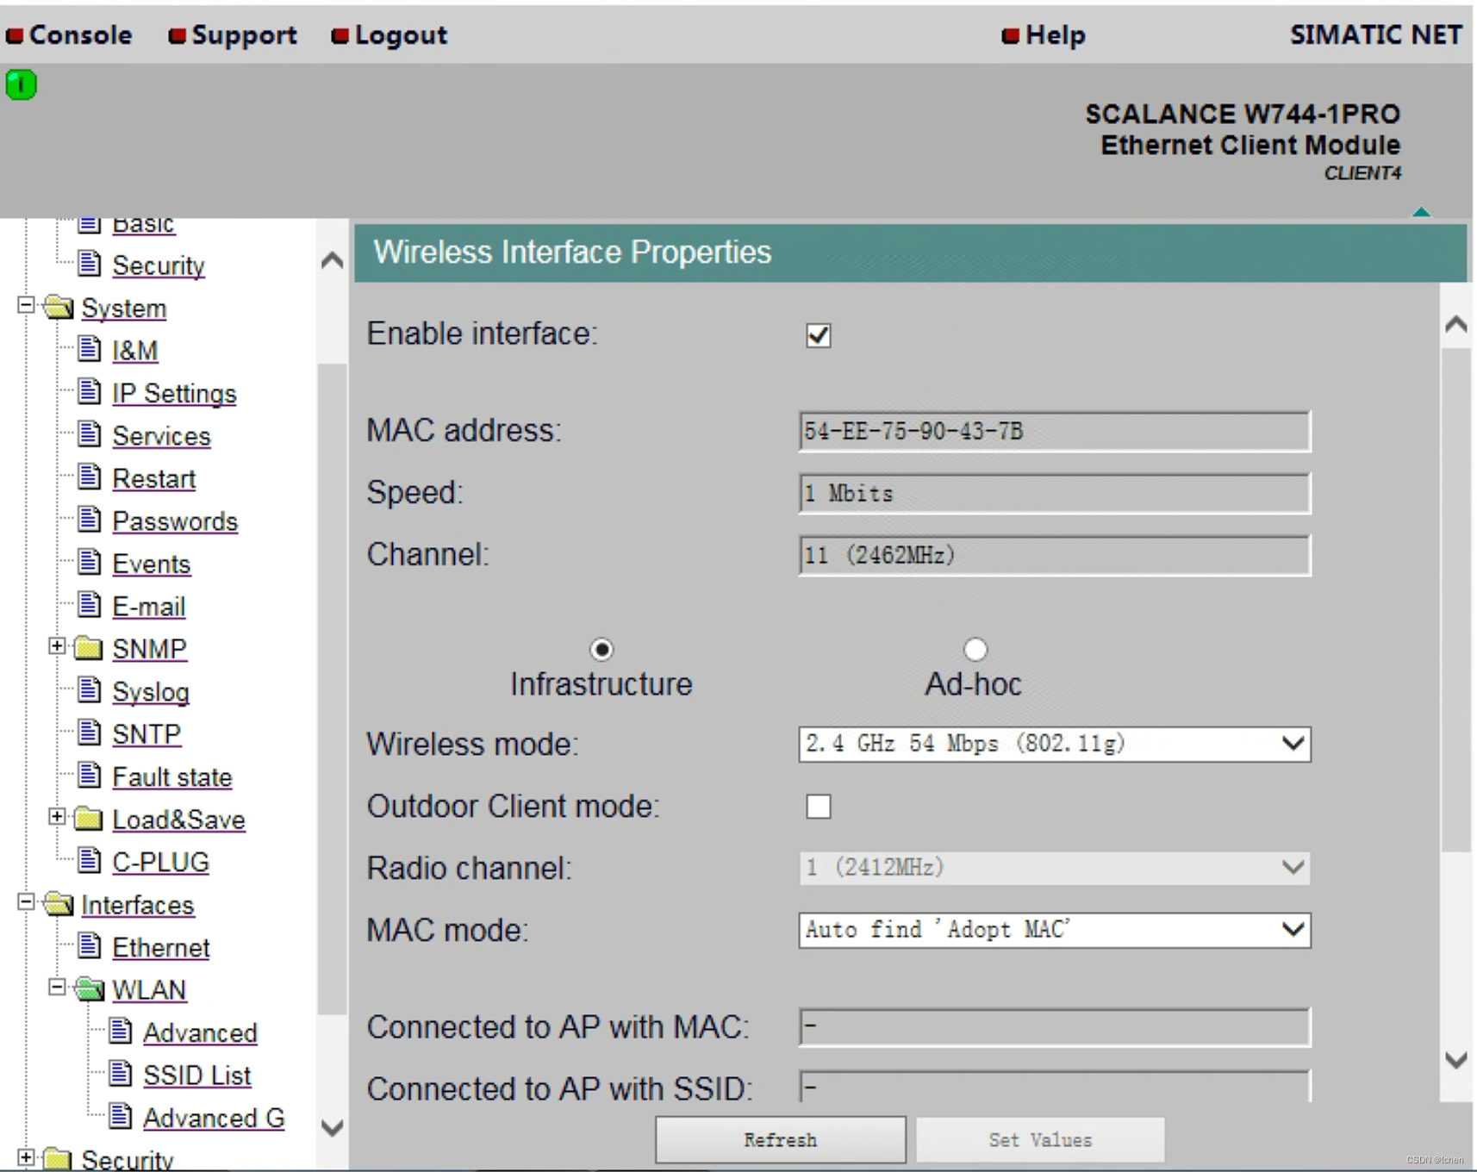Click the Connected to AP with SSID field
Screen dimensions: 1477x1172
pos(1055,1087)
